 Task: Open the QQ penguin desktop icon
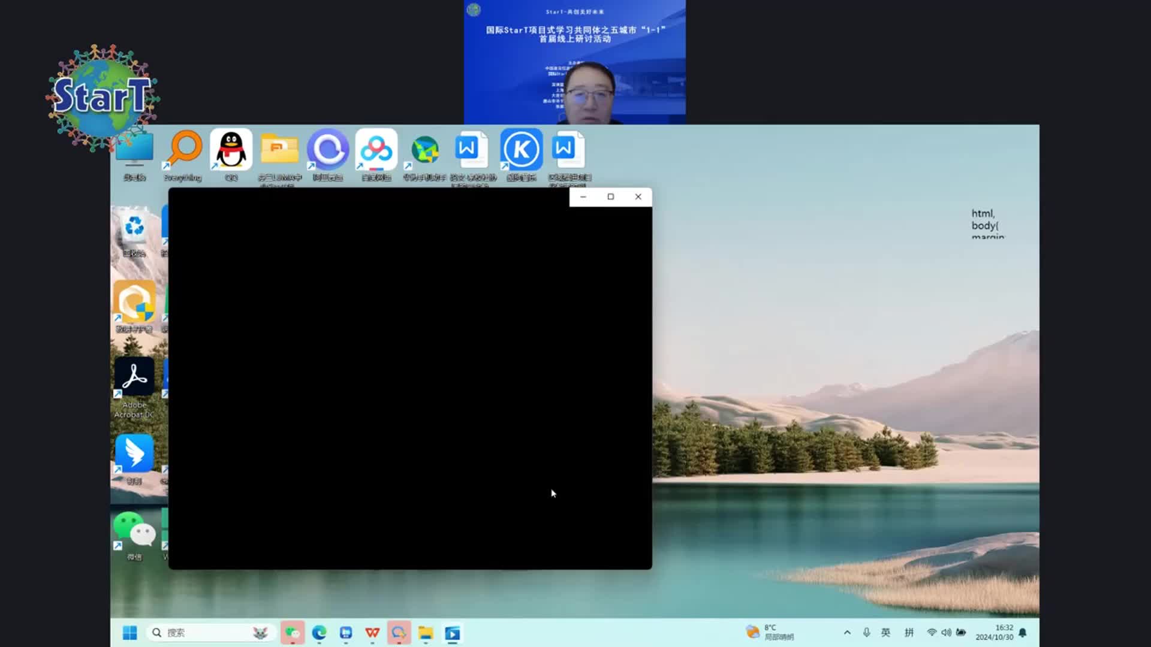(231, 150)
